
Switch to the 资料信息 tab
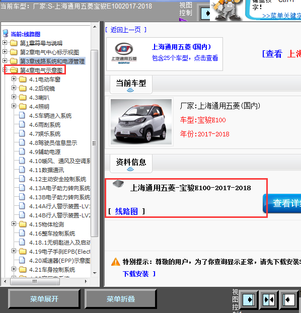click(131, 164)
